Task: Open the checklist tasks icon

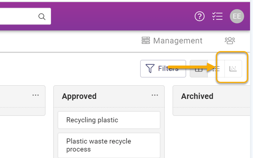Action: [217, 16]
